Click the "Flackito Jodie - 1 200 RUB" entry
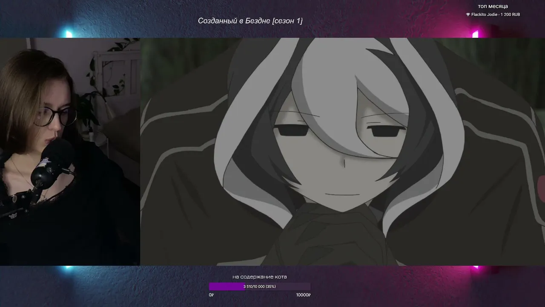This screenshot has width=545, height=307. coord(496,14)
